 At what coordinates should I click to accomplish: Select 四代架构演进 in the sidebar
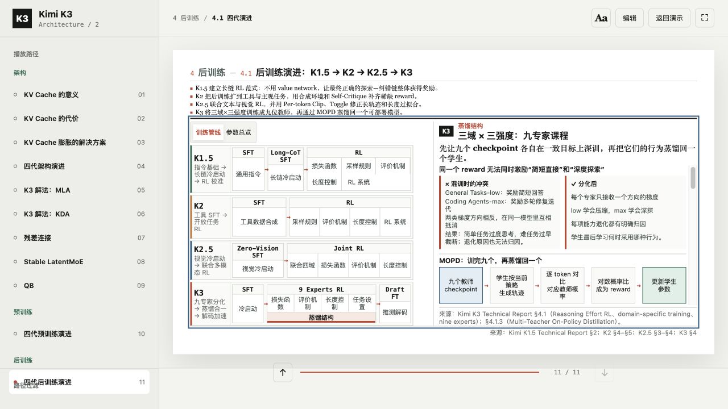click(79, 166)
